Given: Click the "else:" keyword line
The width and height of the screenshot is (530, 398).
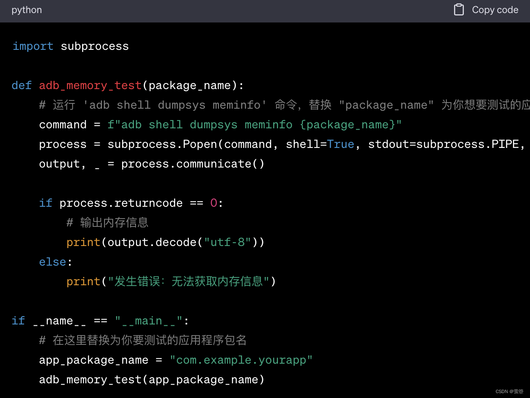Looking at the screenshot, I should (56, 262).
